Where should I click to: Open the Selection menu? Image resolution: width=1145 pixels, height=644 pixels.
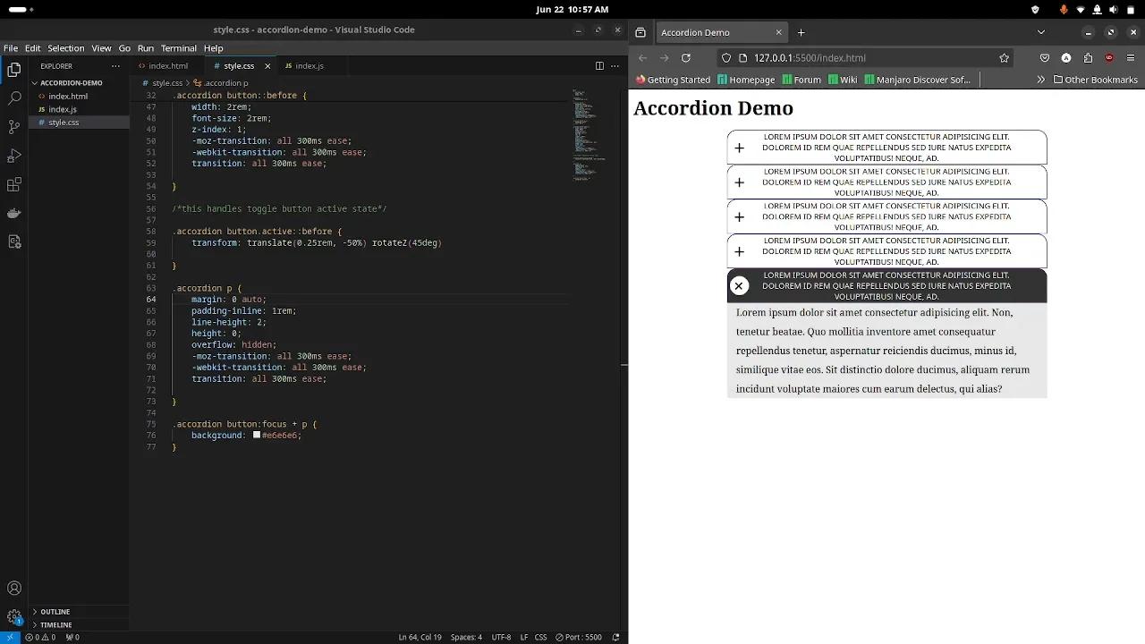point(66,48)
